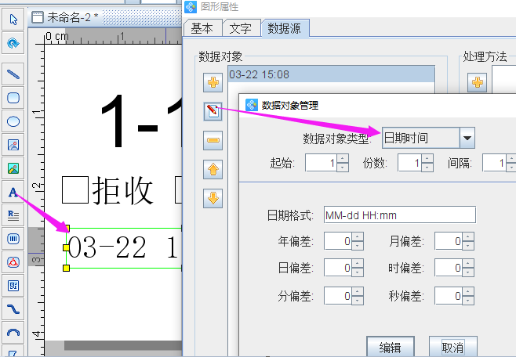Remove data object with minus button
The image size is (516, 357).
click(x=213, y=140)
